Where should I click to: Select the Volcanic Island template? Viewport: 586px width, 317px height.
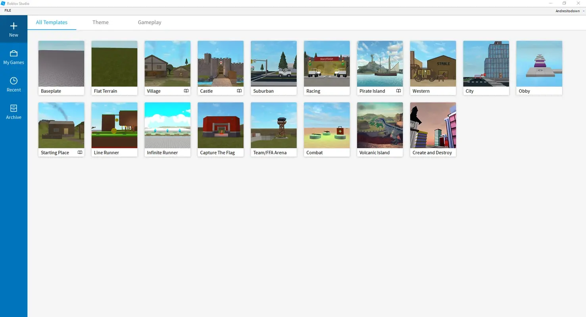click(x=380, y=125)
